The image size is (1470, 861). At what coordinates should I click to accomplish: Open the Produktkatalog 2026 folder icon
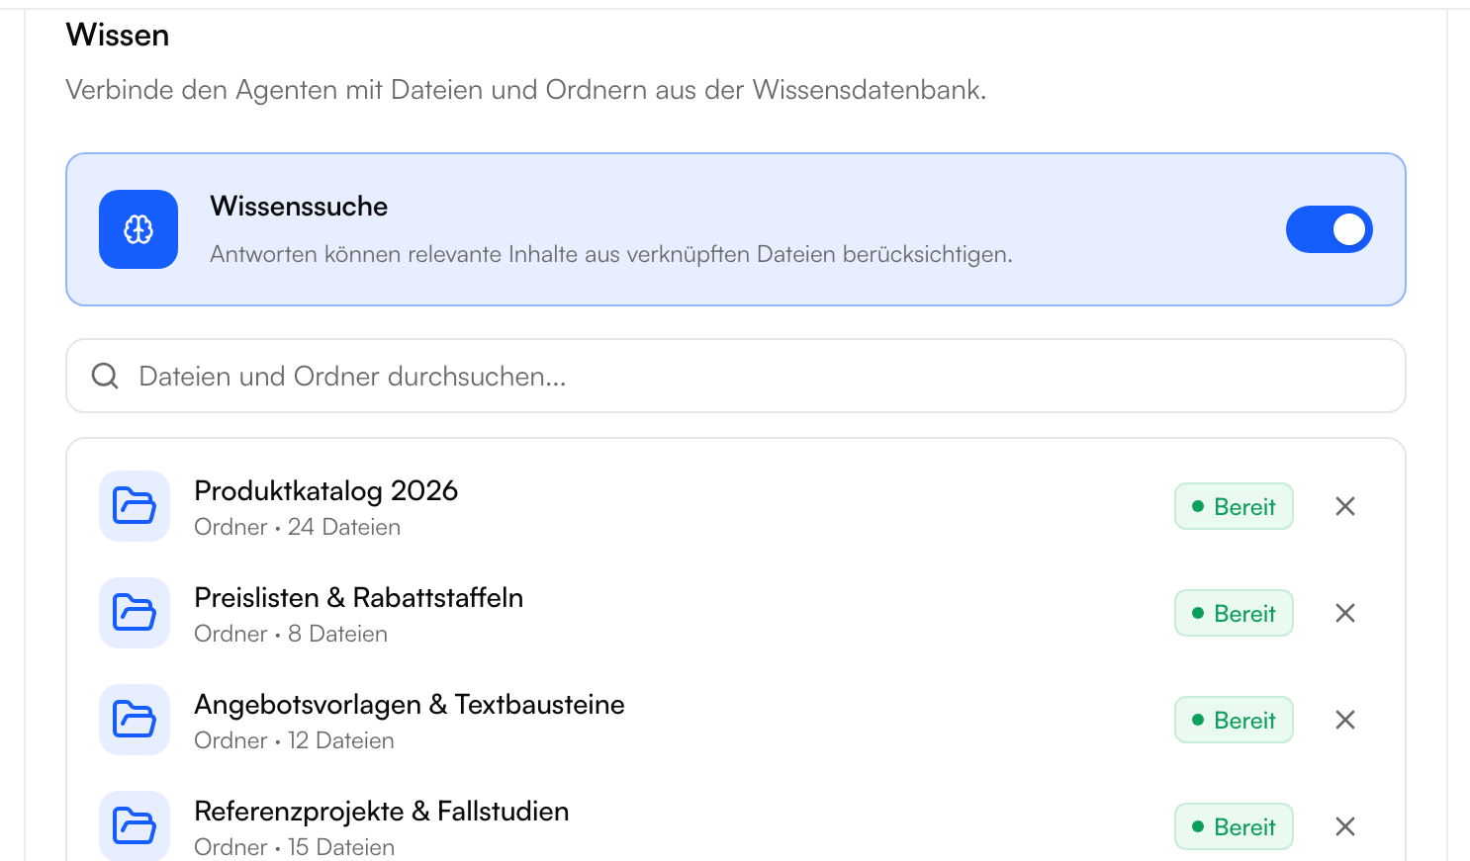point(135,506)
